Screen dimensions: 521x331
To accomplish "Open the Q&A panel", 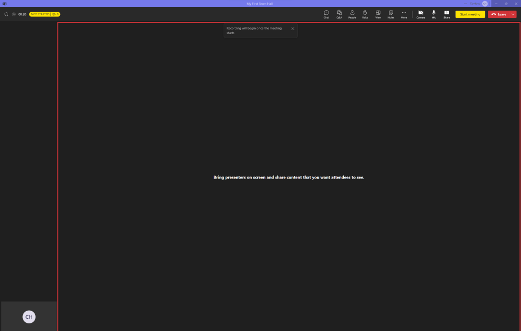I will click(x=339, y=14).
